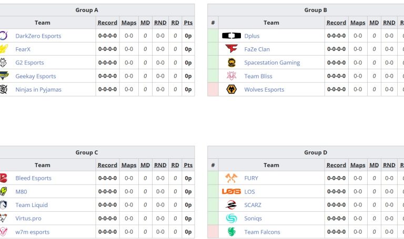Screen dimensions: 404x239
Task: Click the Dplus team logo icon
Action: [231, 36]
